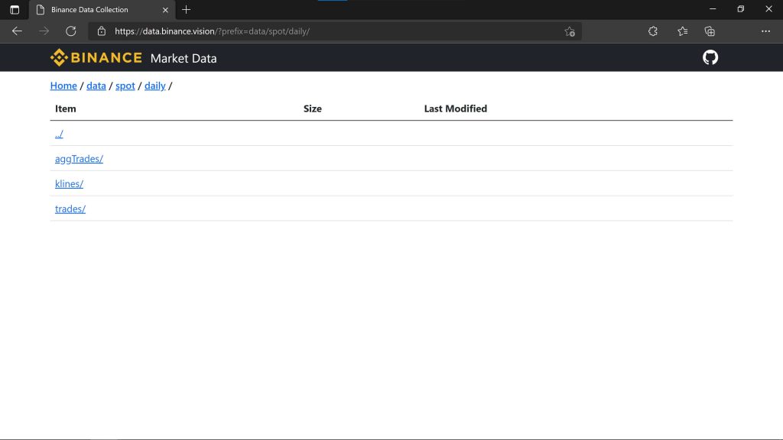Open a new browser tab

point(187,9)
